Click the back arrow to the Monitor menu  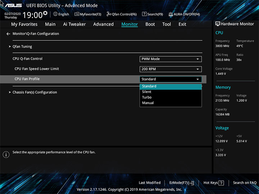tap(8, 34)
